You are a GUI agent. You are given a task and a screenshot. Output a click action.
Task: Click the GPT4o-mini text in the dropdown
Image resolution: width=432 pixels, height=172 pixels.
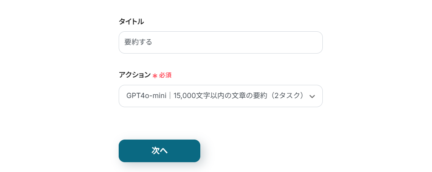coord(146,96)
